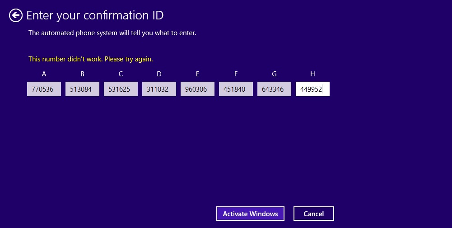The height and width of the screenshot is (228, 452).
Task: Select field B containing 513084
Action: click(82, 89)
